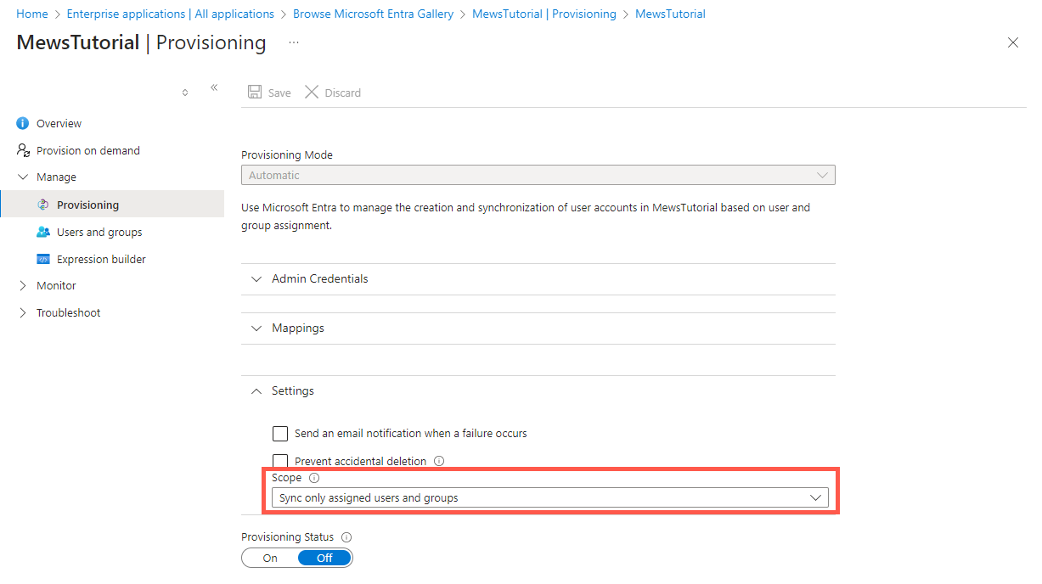Open Browse Microsoft Entra Gallery breadcrumb
The image size is (1042, 584).
pos(373,14)
